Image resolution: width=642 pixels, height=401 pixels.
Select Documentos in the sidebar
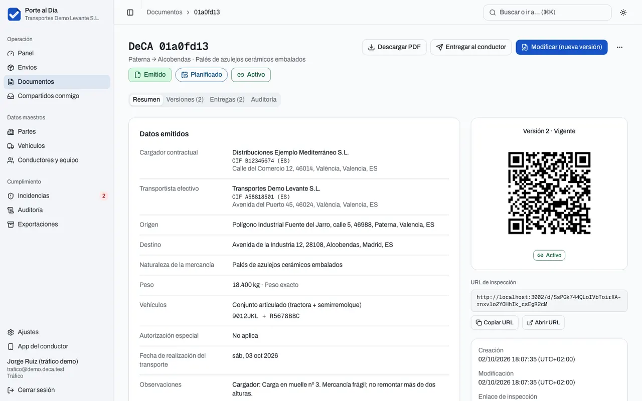[x=57, y=82]
